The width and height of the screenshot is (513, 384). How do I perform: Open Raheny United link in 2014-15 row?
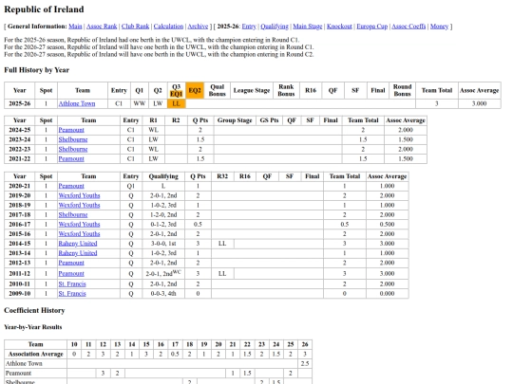(x=78, y=244)
